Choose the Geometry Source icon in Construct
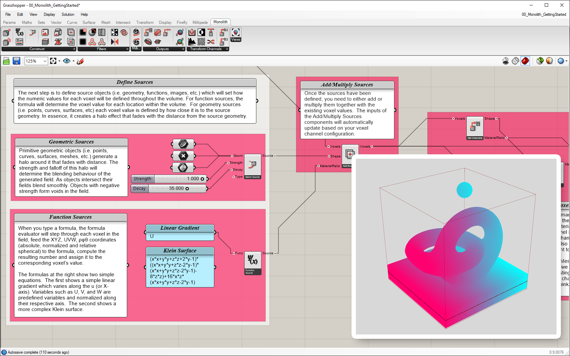 tap(32, 32)
